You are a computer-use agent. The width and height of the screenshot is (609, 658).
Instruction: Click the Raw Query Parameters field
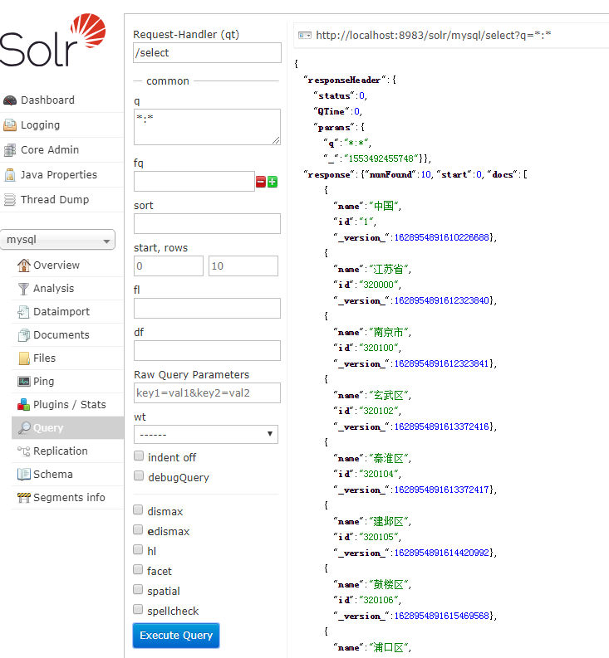pos(207,392)
